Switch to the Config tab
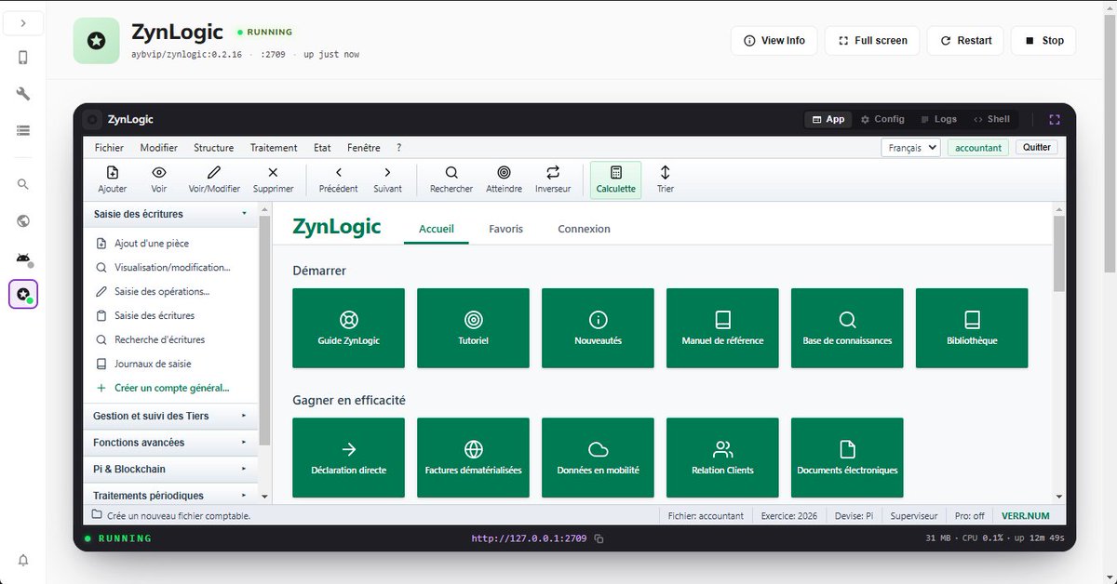Viewport: 1117px width, 584px height. point(882,119)
